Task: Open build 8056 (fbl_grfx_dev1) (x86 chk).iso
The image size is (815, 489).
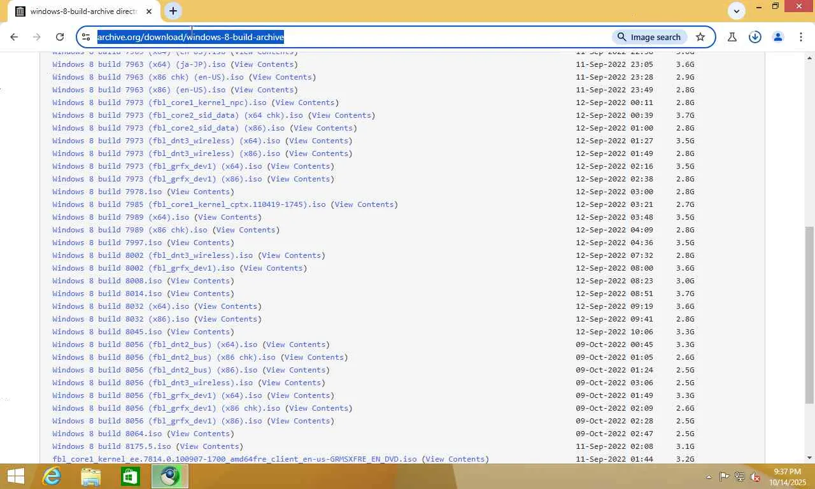Action: [x=166, y=408]
